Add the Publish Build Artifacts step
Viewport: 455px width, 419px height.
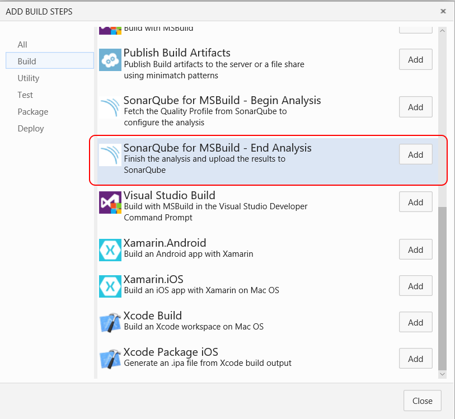point(415,59)
